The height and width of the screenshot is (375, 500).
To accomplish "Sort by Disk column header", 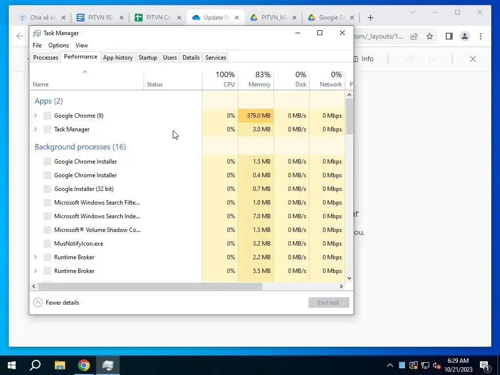I will coord(292,79).
